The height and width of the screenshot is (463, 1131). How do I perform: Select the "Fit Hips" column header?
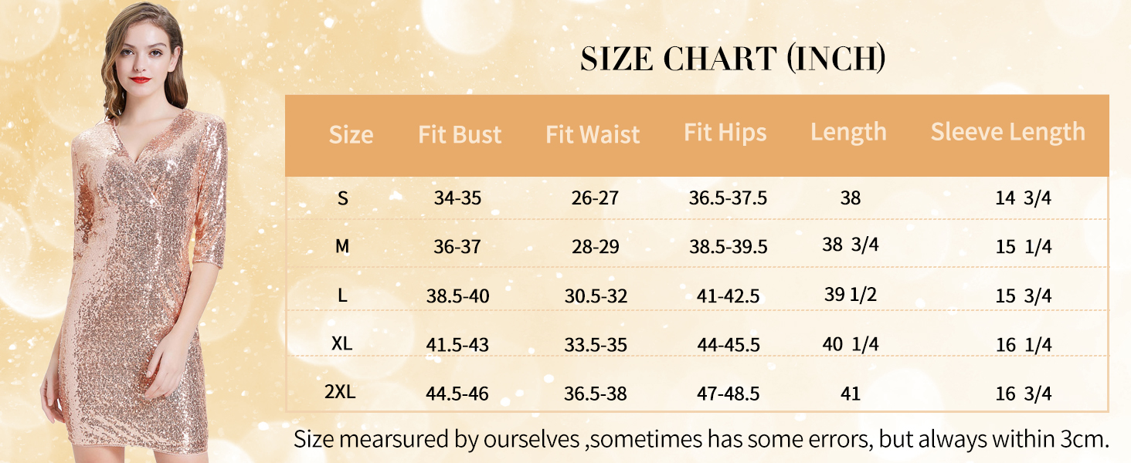pos(725,133)
